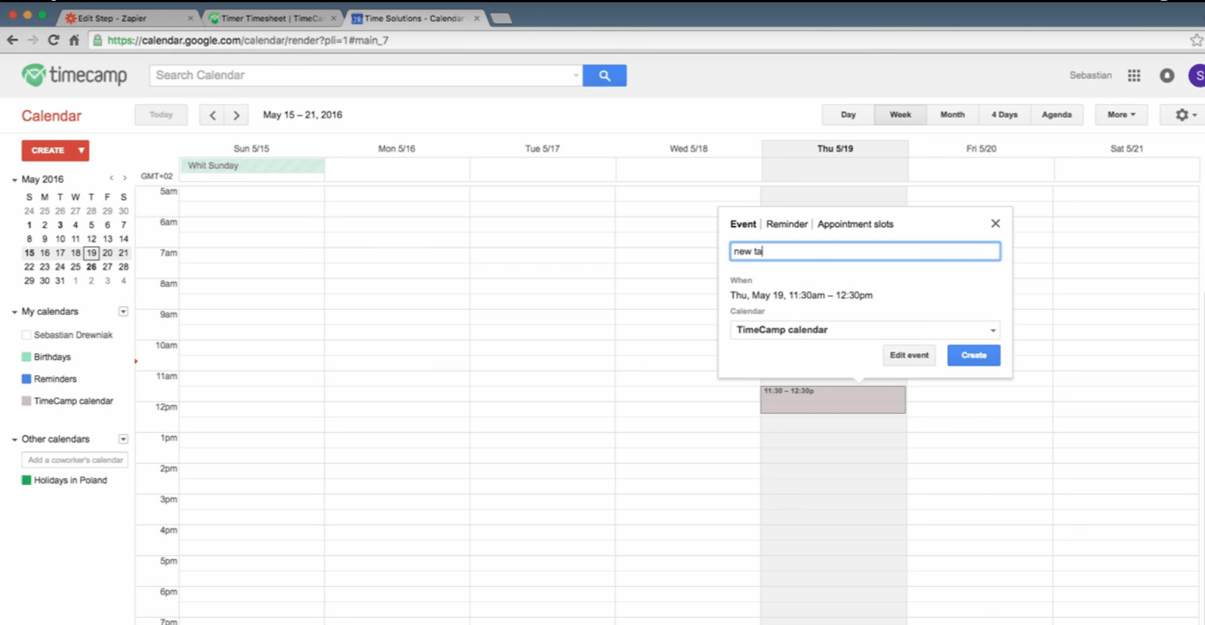
Task: Toggle the Birthdays calendar
Action: coord(26,357)
